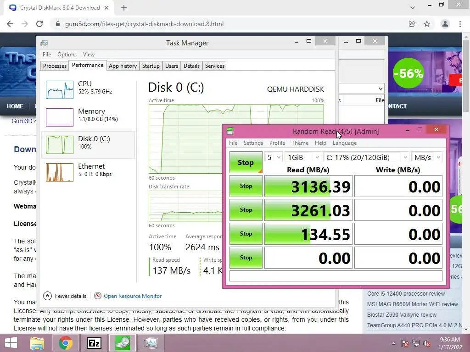Open CrystalDiskMark Help menu
Image resolution: width=470 pixels, height=352 pixels.
point(320,143)
